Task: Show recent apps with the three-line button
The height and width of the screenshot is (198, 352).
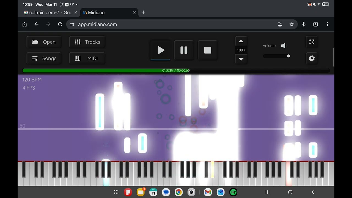Action: pyautogui.click(x=267, y=192)
